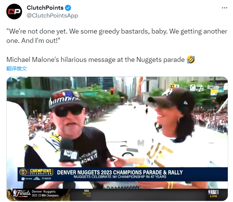Open the ClutchPoints profile avatar
The image size is (233, 202).
click(x=14, y=12)
